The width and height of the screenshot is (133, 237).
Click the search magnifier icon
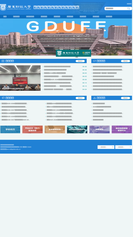pyautogui.click(x=128, y=8)
